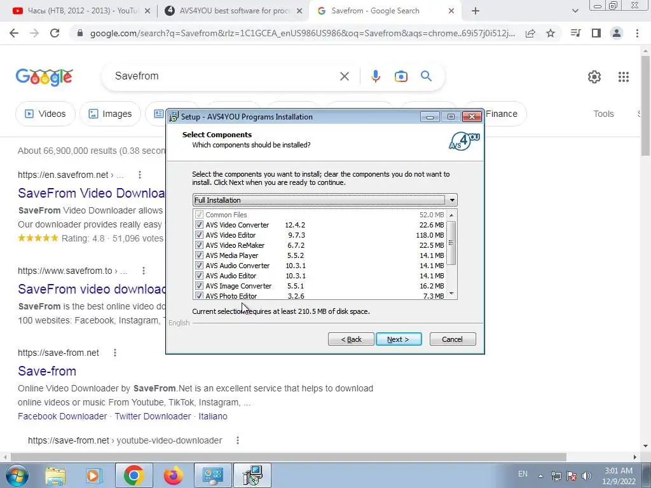Uncheck AVS Photo Editor component
651x488 pixels.
point(199,296)
